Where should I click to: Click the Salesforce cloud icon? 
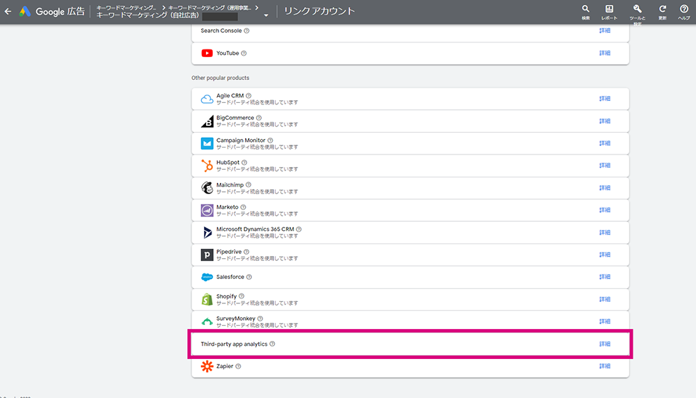tap(207, 277)
